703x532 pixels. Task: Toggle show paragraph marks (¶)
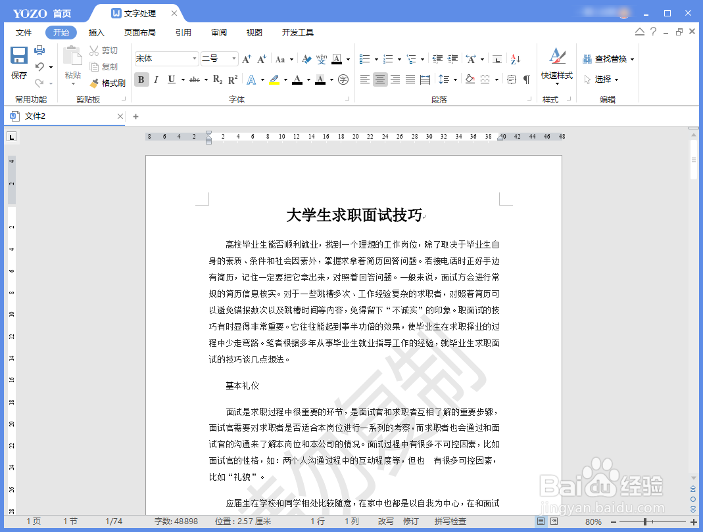pyautogui.click(x=527, y=79)
